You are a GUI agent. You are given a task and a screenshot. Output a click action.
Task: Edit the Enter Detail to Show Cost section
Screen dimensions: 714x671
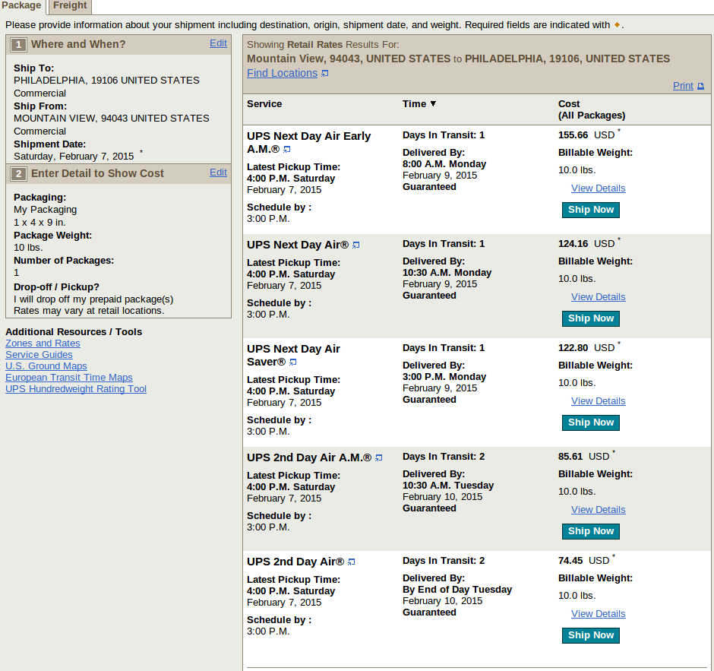(218, 172)
